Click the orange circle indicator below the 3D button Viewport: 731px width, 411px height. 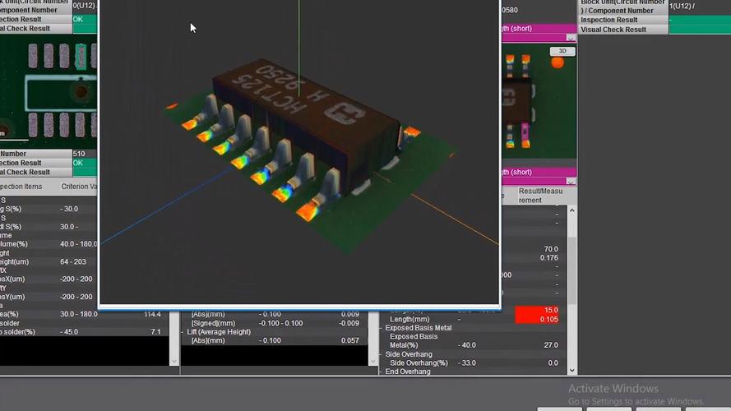558,62
